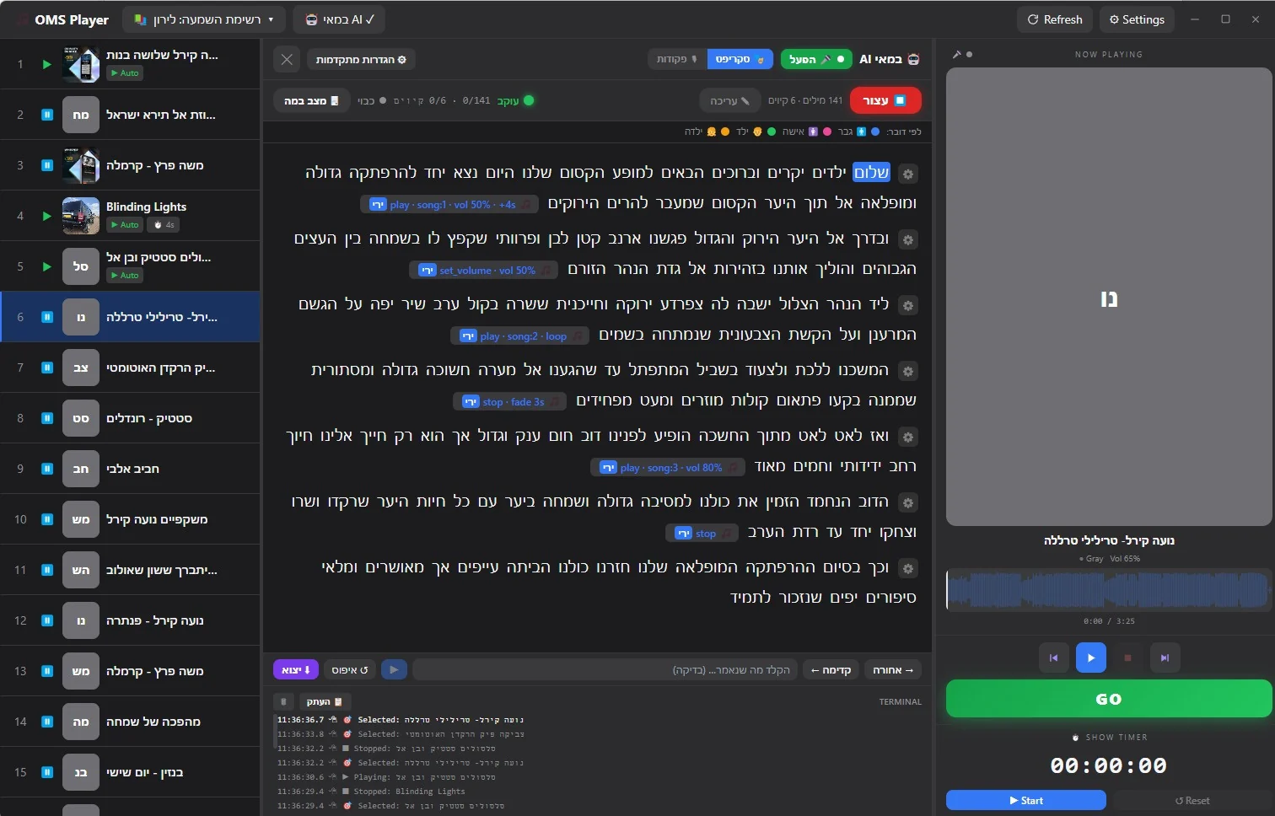Open הגדרות מתקדמות advanced settings
Viewport: 1275px width, 816px height.
point(361,60)
